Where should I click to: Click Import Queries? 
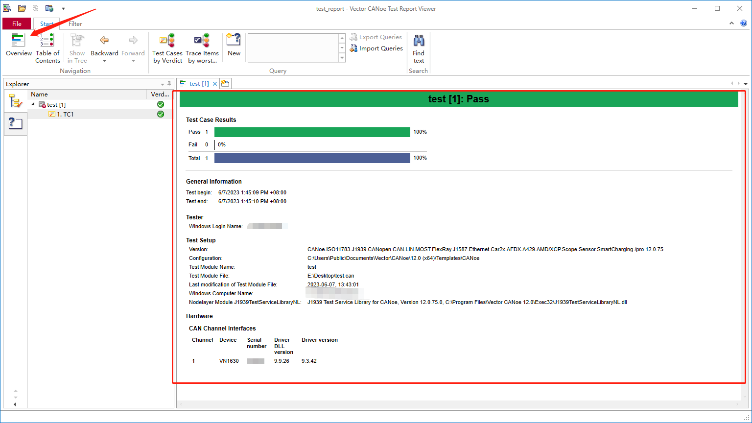coord(376,48)
